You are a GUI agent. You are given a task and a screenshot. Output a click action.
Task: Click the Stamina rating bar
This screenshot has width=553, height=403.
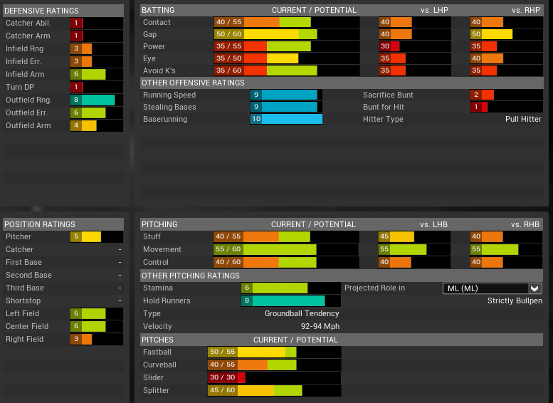[274, 288]
